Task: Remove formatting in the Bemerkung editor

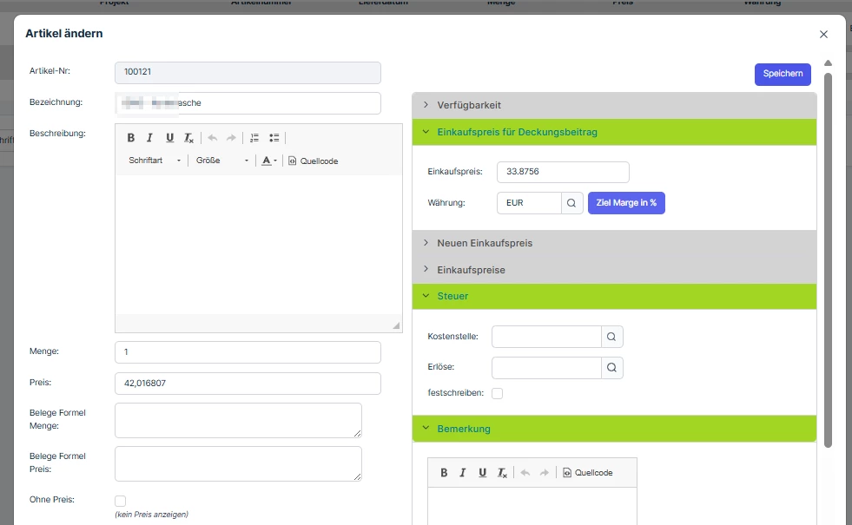Action: tap(501, 473)
